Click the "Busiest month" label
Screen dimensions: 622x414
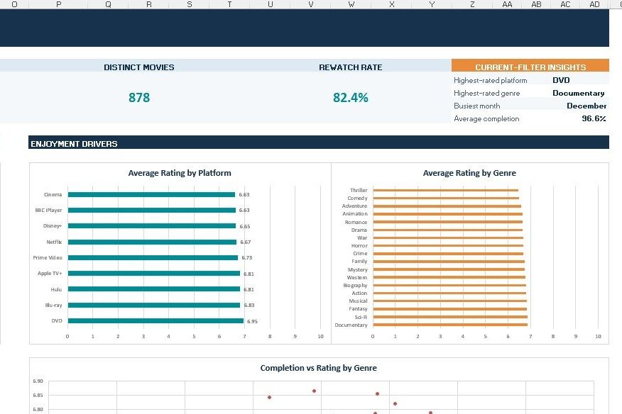[477, 106]
